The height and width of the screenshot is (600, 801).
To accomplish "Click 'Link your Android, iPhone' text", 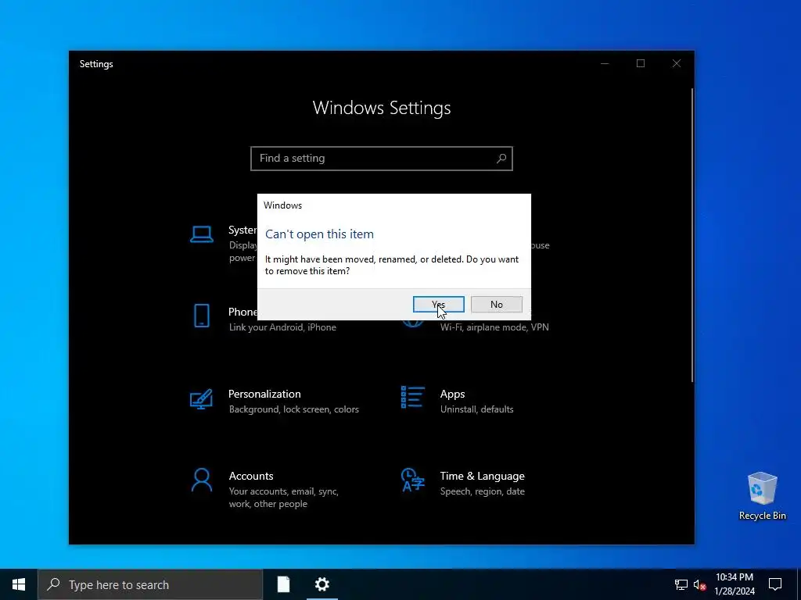I will tap(282, 327).
